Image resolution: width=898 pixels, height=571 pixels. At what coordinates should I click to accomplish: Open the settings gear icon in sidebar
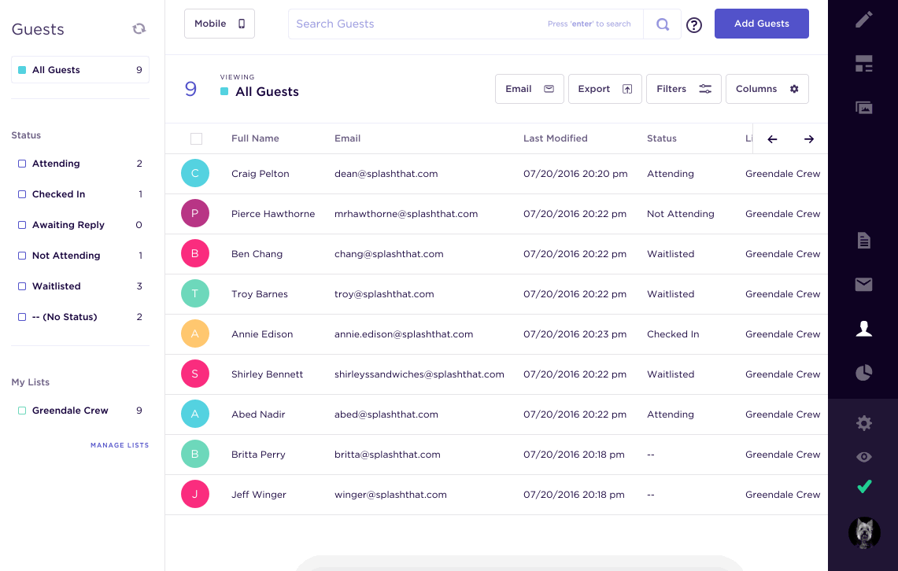(863, 423)
